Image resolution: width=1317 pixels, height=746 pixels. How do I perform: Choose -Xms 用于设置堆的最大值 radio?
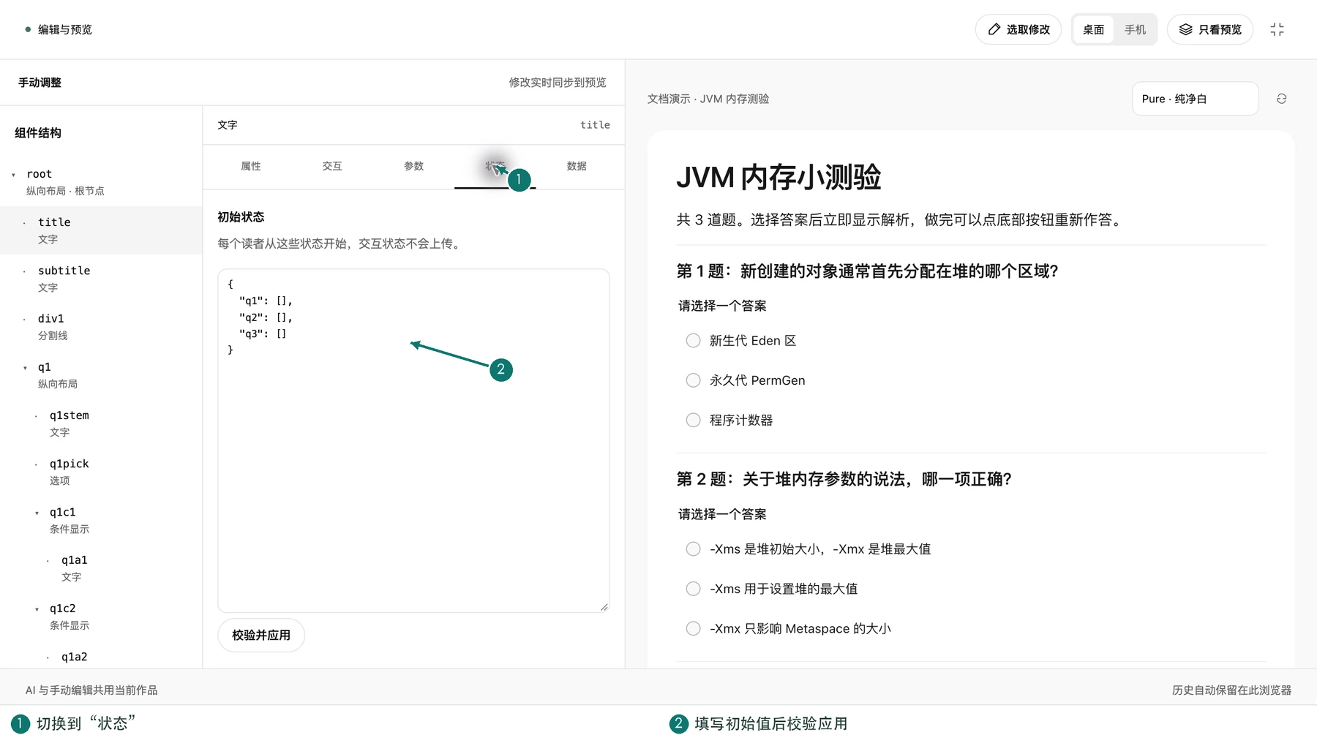tap(693, 589)
